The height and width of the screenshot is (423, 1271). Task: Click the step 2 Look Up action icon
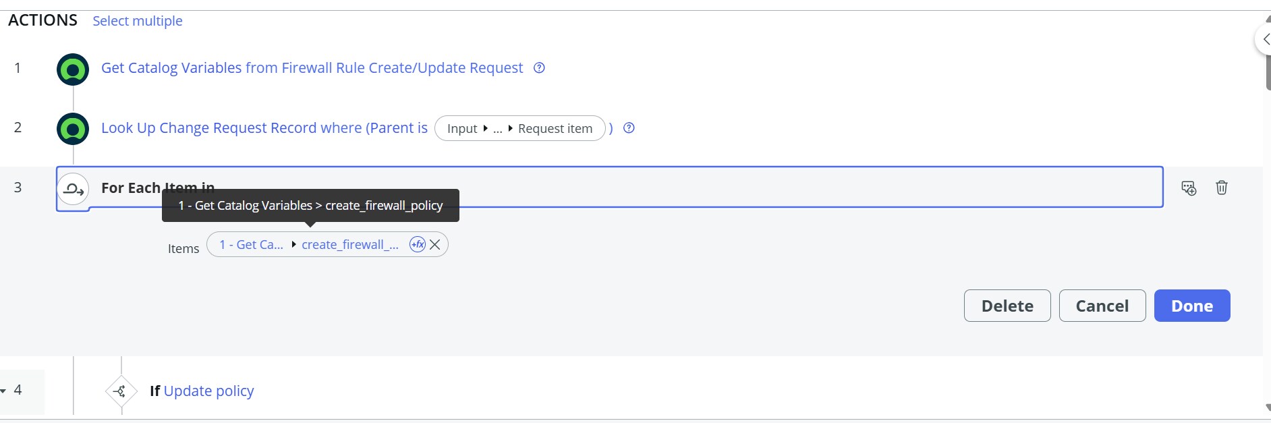coord(73,129)
